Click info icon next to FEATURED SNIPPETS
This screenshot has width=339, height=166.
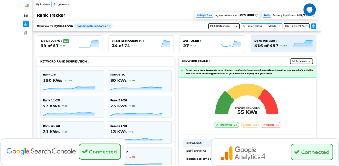tap(143, 41)
